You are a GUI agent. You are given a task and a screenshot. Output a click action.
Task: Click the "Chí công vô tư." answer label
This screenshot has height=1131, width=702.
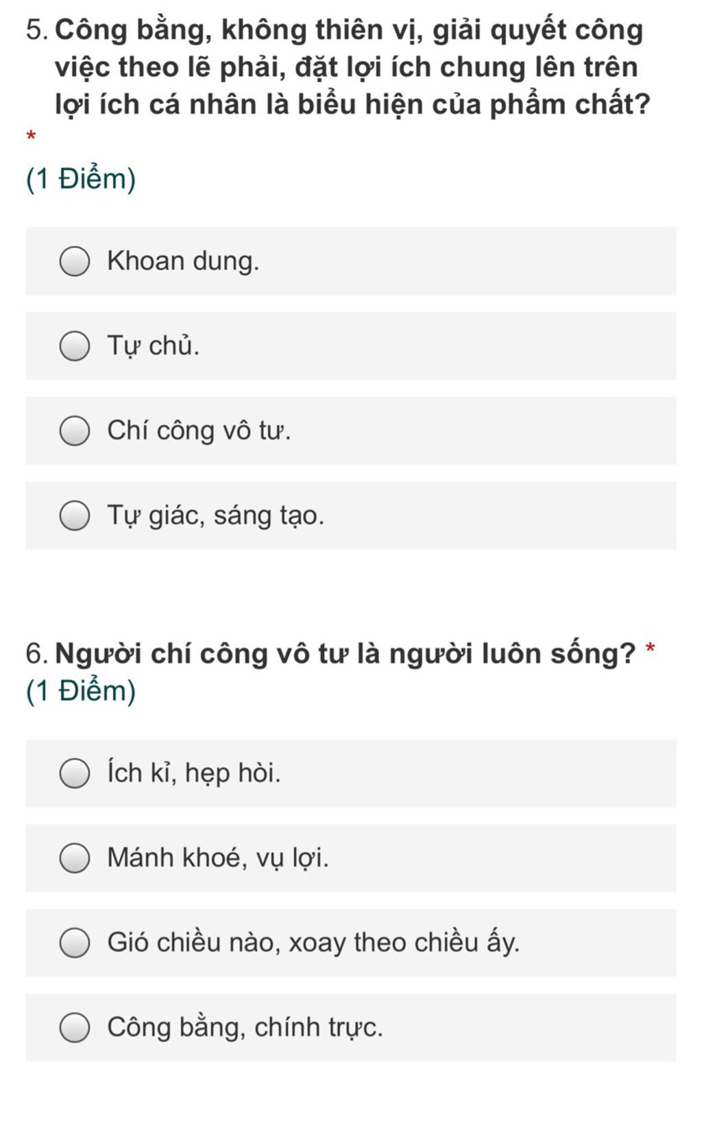click(x=199, y=430)
